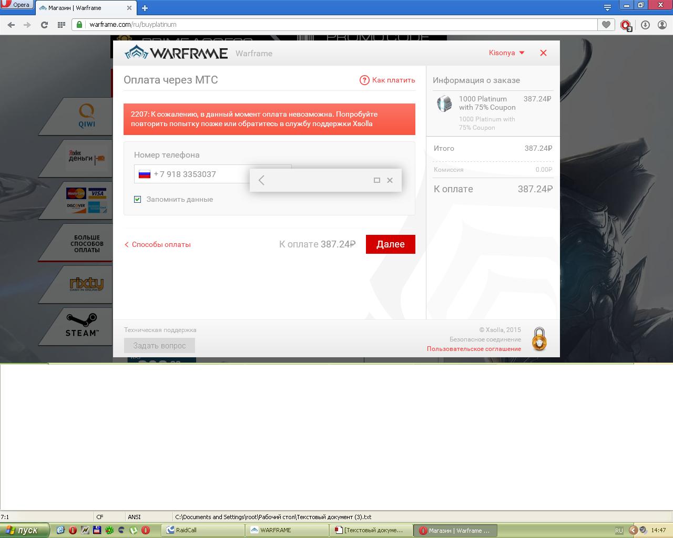Open the Speed Dial grid
Image resolution: width=673 pixels, height=538 pixels.
[x=61, y=25]
